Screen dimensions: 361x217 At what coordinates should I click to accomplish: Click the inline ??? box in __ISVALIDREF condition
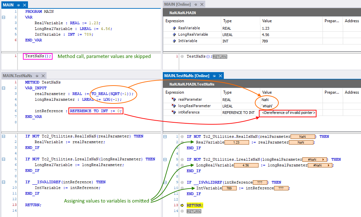[260, 183]
